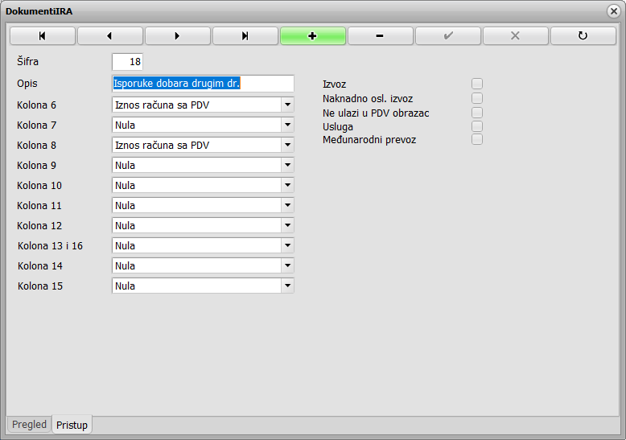Check Ne ulazi u PDV obrazac
This screenshot has width=626, height=440.
point(477,113)
